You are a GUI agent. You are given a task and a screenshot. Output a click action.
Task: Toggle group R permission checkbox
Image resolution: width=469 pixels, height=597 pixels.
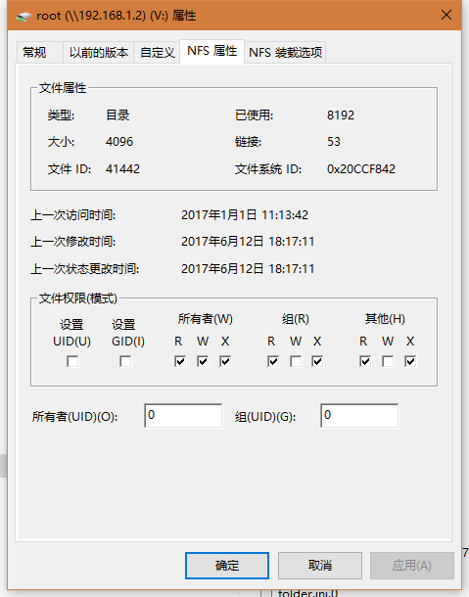coord(273,361)
